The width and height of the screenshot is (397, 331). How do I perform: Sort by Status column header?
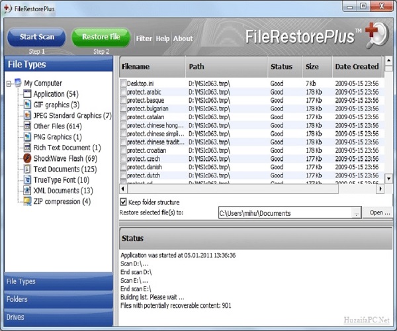(285, 67)
